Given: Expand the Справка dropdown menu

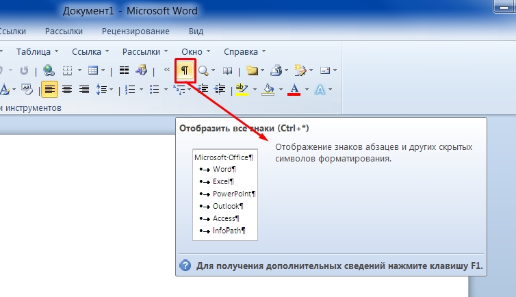Looking at the screenshot, I should click(x=245, y=51).
